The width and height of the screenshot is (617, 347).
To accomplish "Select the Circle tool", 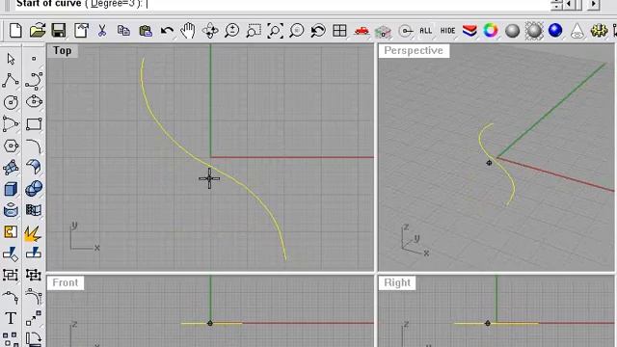I will coord(11,102).
